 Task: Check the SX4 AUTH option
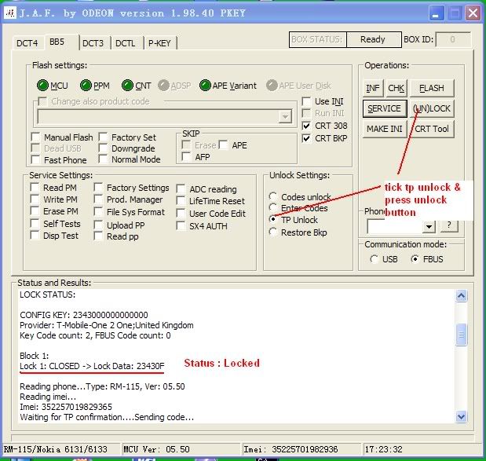tap(181, 225)
